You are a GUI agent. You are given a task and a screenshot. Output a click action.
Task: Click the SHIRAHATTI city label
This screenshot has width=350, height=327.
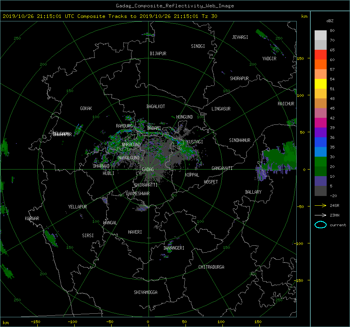(146, 185)
